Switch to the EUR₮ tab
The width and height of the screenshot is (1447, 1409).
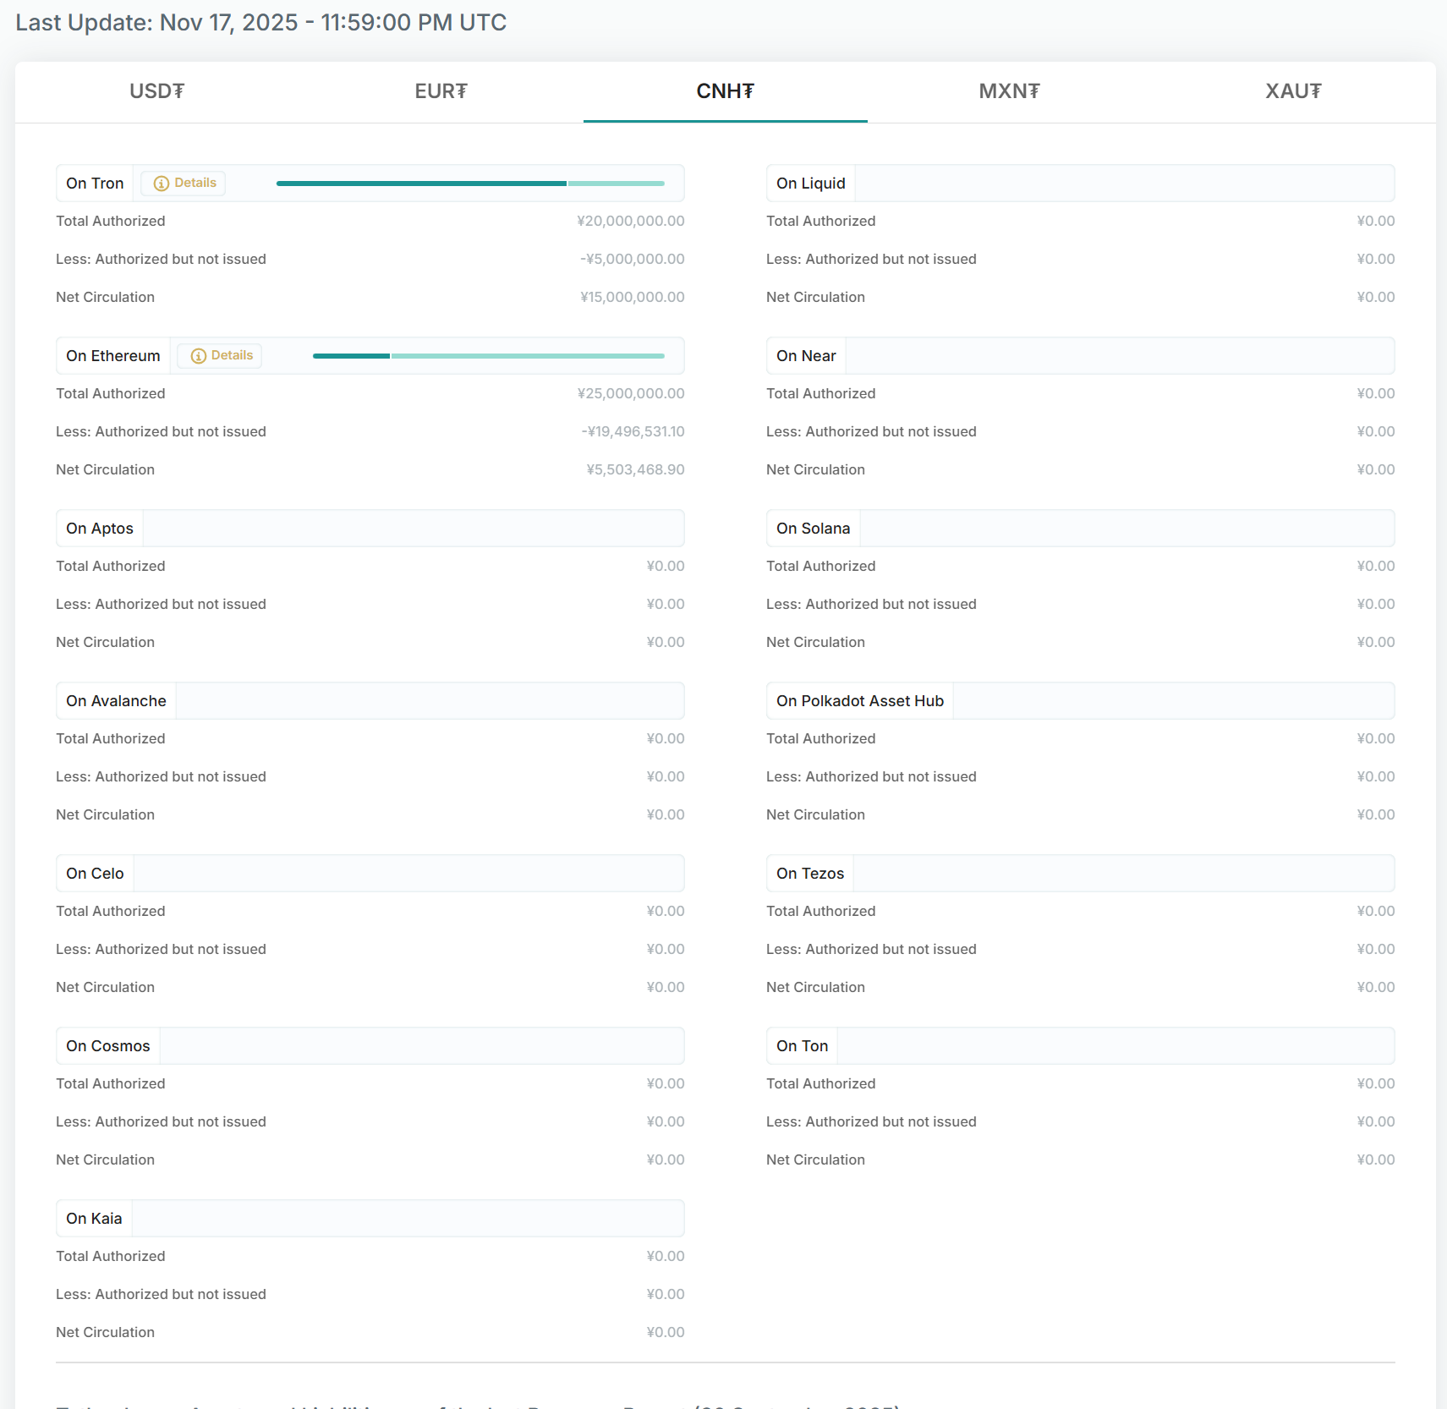[x=441, y=91]
